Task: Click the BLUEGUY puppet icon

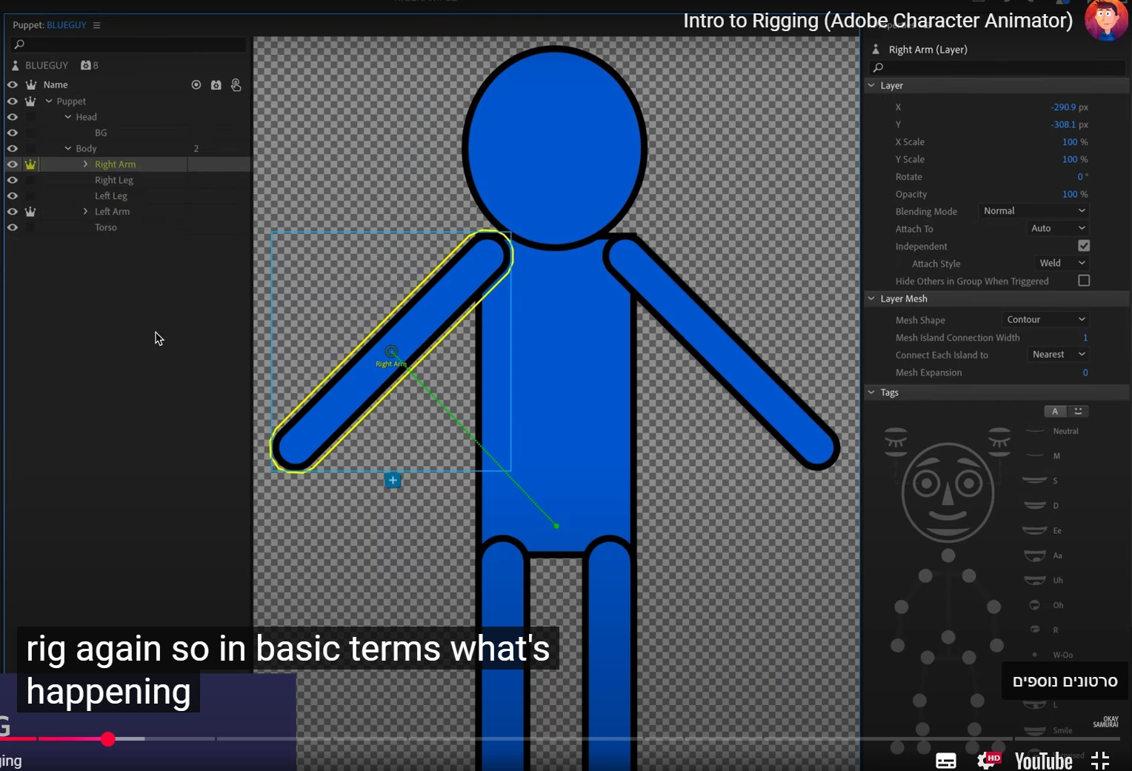Action: [16, 65]
